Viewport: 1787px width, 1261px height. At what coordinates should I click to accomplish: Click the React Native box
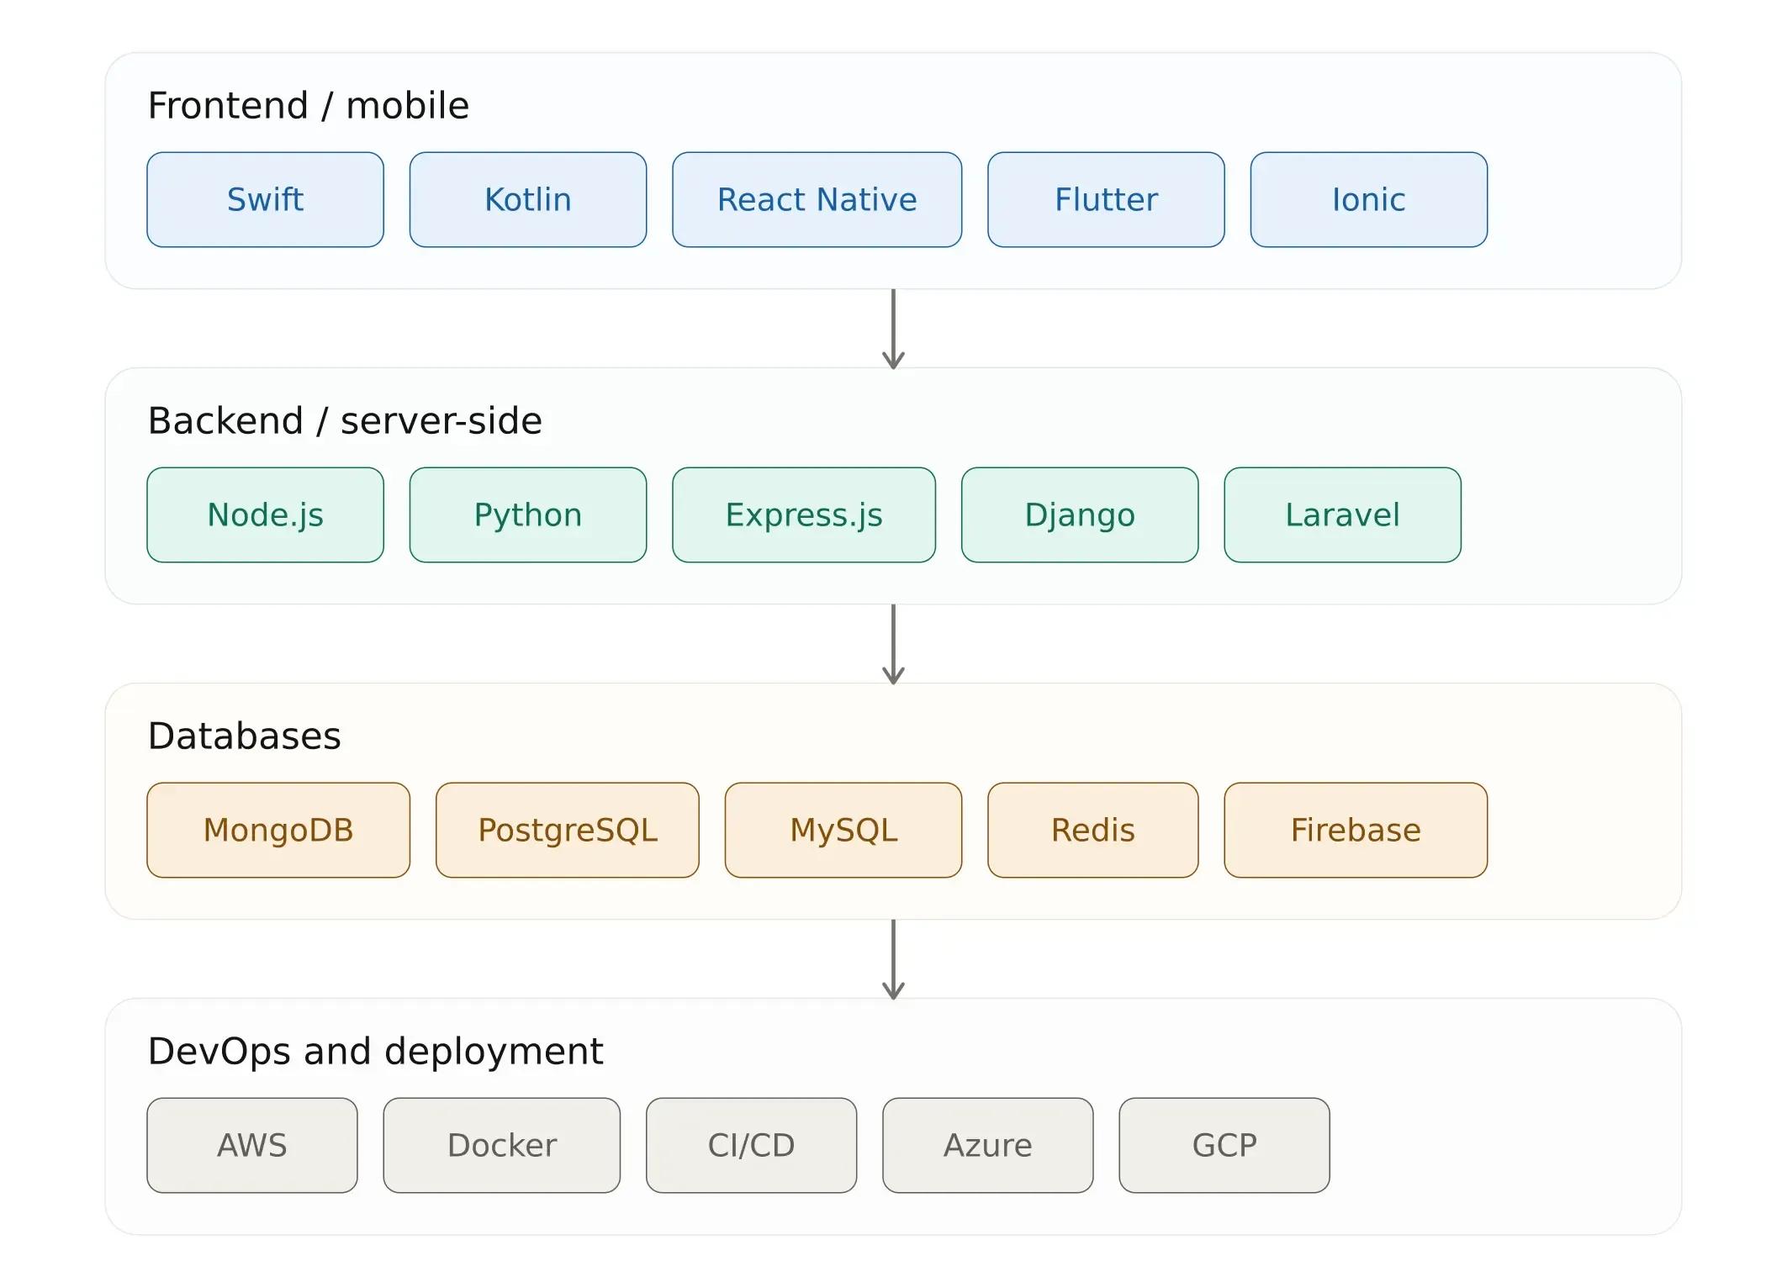(x=817, y=199)
